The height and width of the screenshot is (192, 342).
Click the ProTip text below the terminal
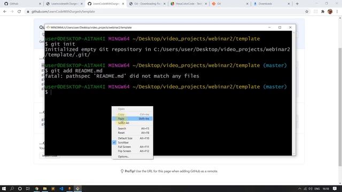pos(171,171)
